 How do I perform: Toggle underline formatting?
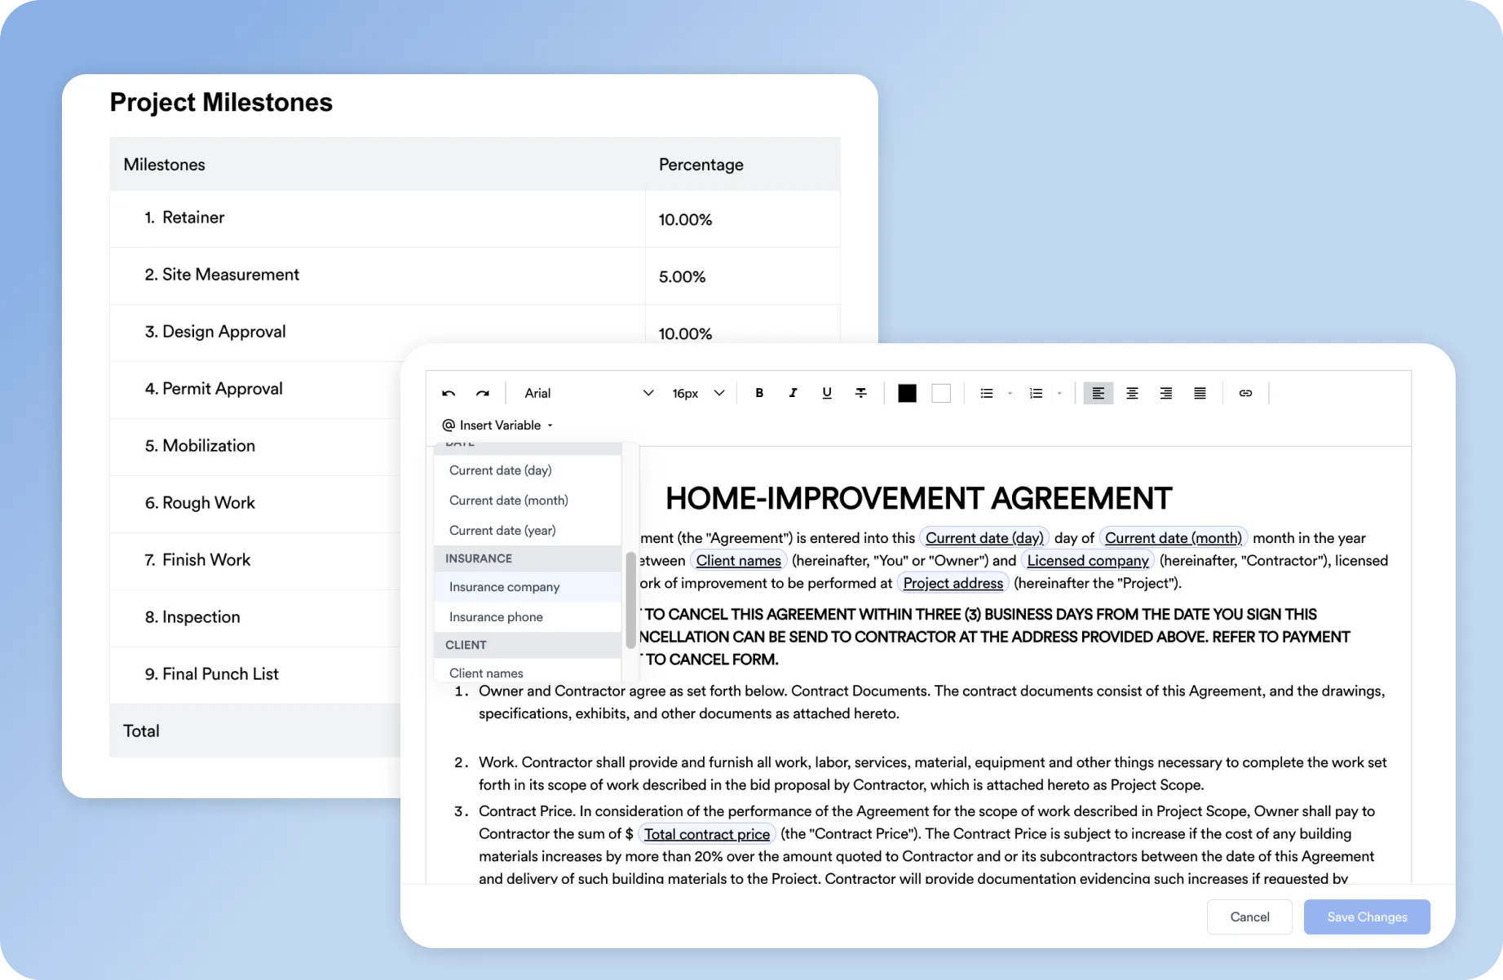click(827, 393)
